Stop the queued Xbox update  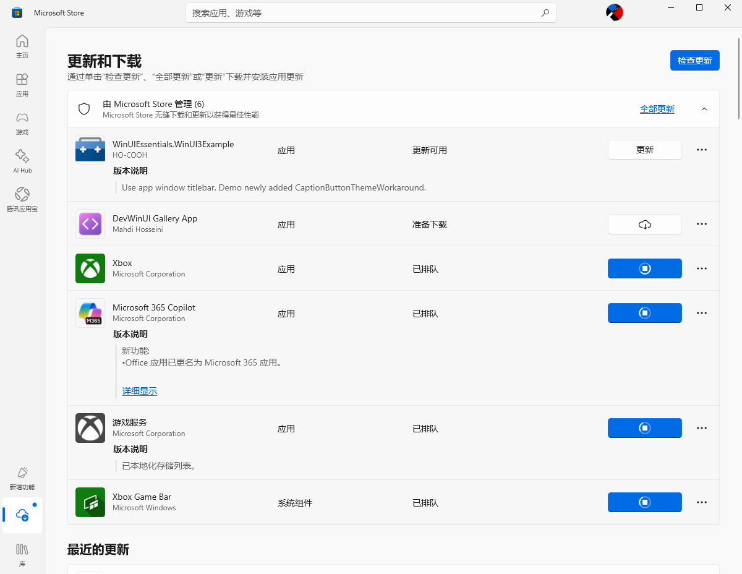[x=645, y=268]
